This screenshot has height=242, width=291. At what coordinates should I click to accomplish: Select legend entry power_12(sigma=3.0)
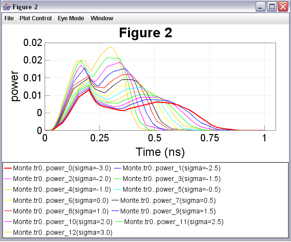(x=63, y=232)
